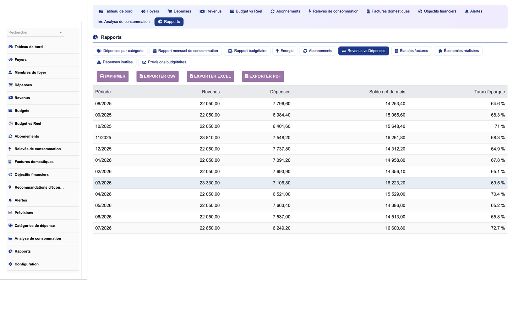Click the Exporter PDF button
The image size is (513, 318).
263,76
